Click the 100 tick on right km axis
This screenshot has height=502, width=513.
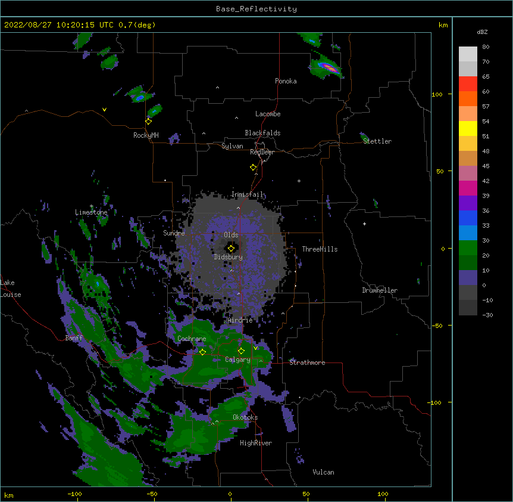coord(437,94)
